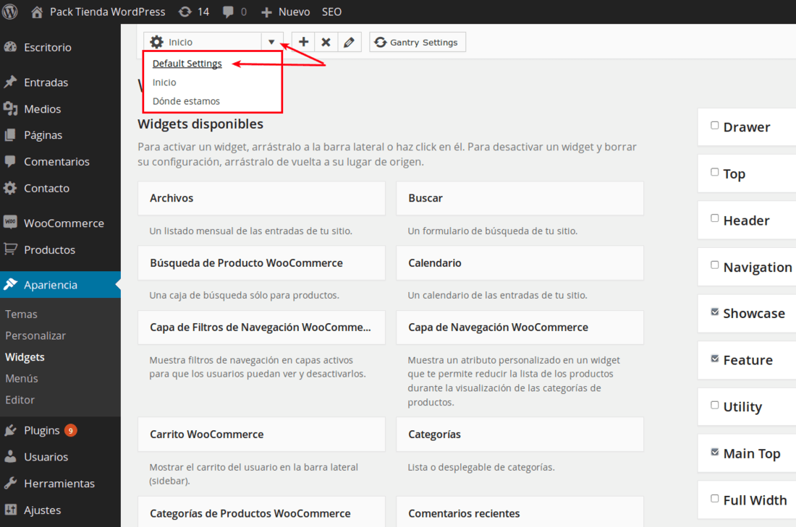Click the Showcase widget area label
This screenshot has width=796, height=527.
(x=754, y=314)
